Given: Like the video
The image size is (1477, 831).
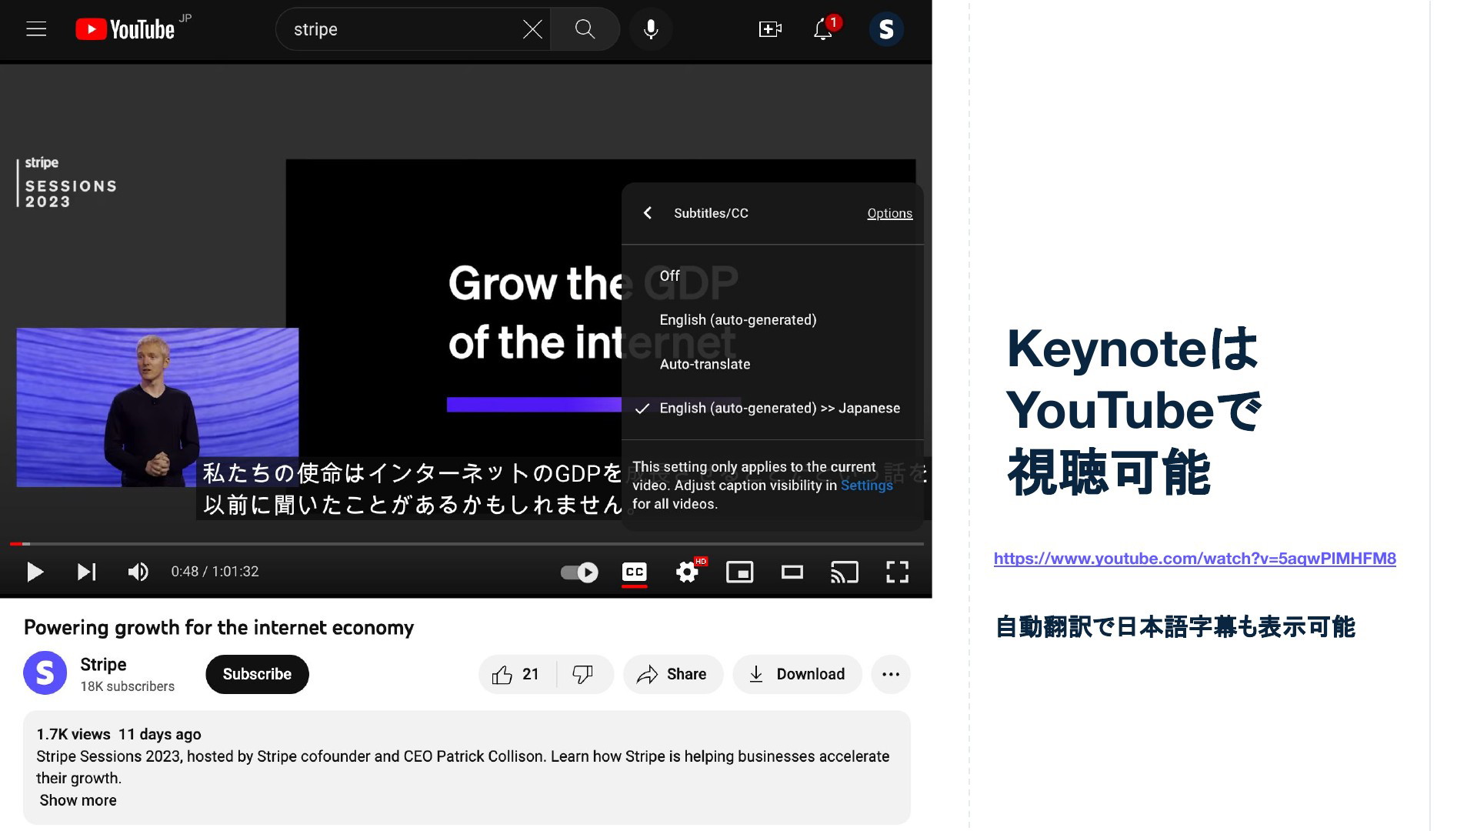Looking at the screenshot, I should click(517, 675).
